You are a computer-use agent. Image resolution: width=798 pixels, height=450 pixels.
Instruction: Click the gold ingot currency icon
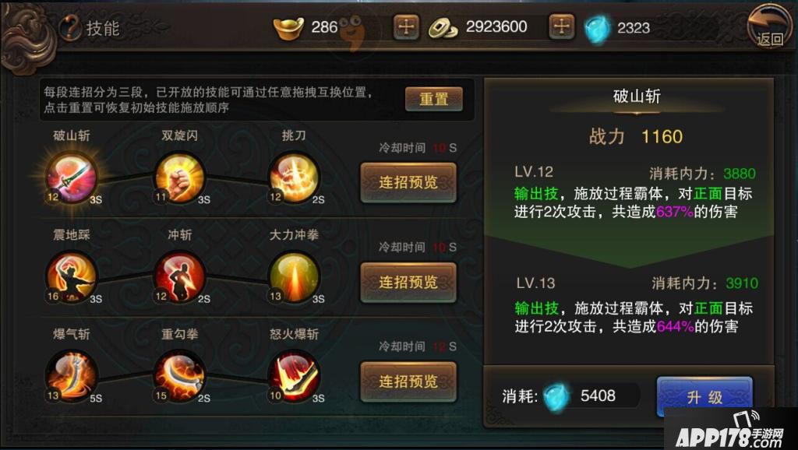coord(288,28)
